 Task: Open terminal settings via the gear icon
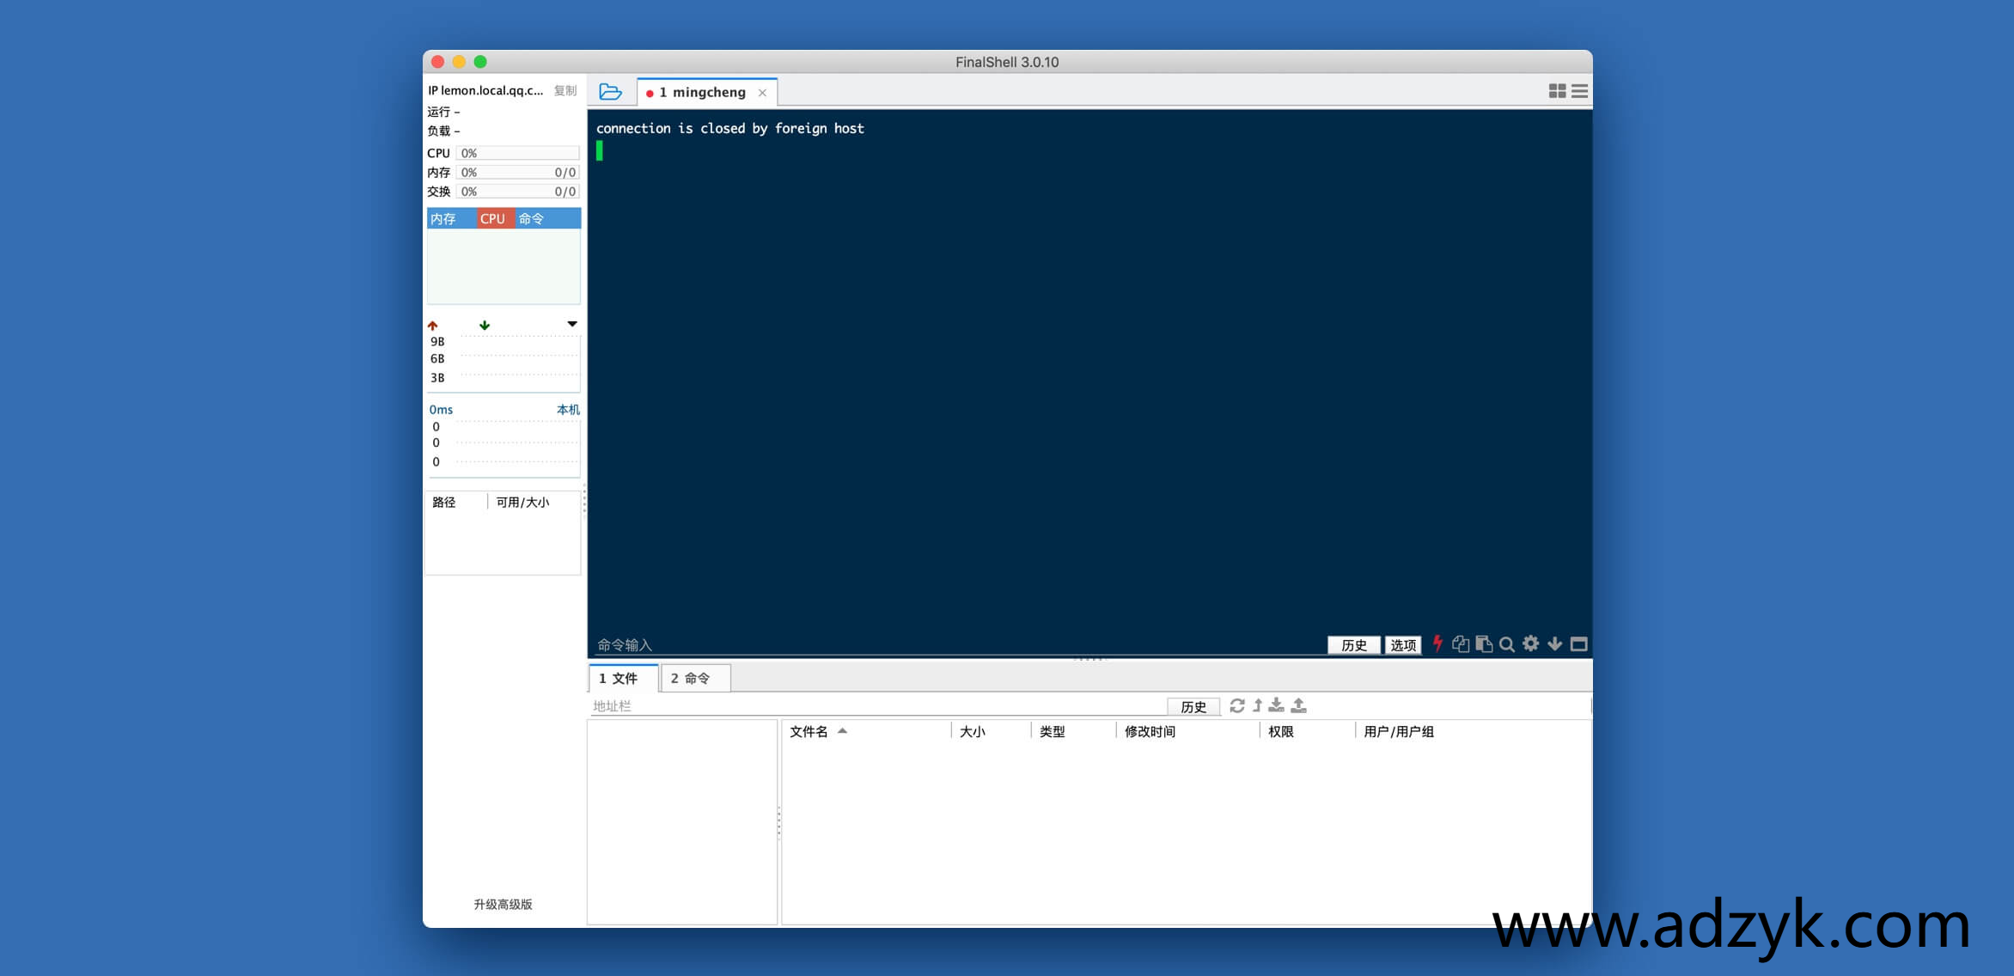pyautogui.click(x=1530, y=644)
